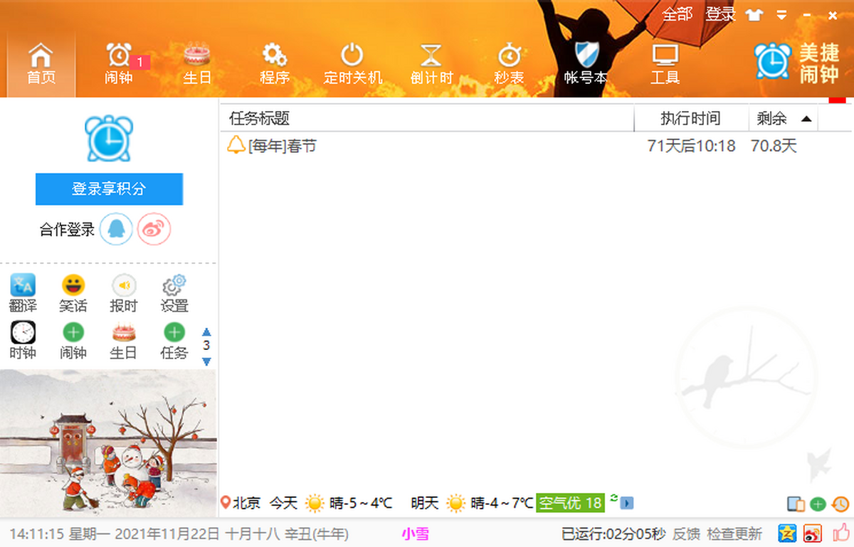Open the 秒表 stopwatch tool
Screen dimensions: 854x547
[x=509, y=64]
